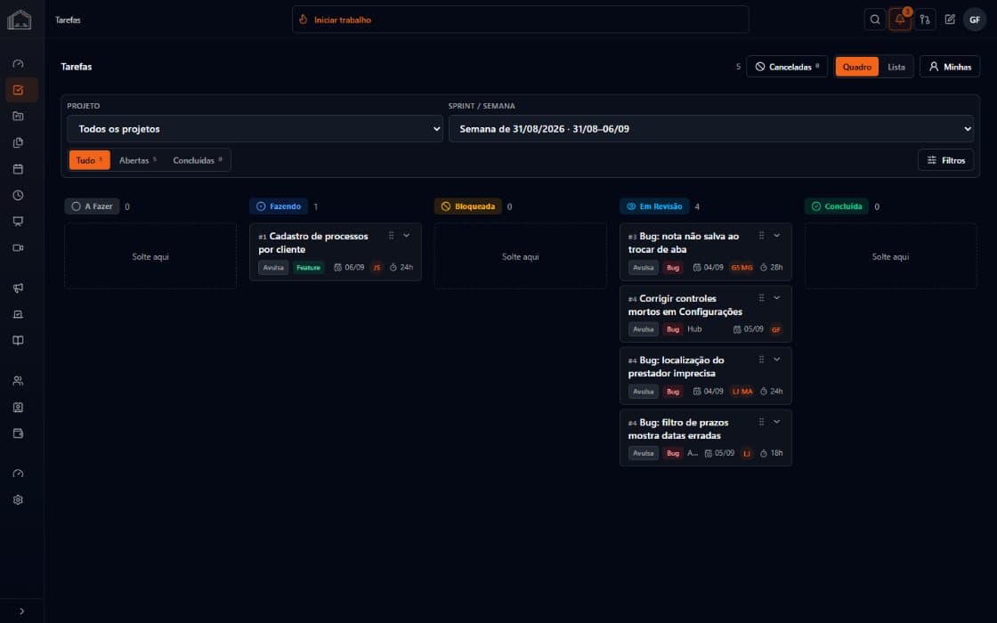Open the GF user avatar menu
Image resolution: width=997 pixels, height=623 pixels.
(974, 20)
